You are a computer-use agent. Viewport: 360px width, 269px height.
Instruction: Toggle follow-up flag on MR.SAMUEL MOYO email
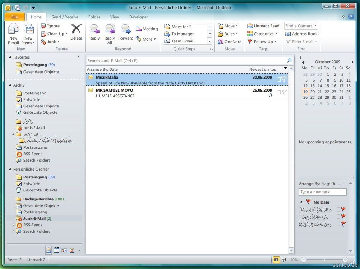pos(284,92)
